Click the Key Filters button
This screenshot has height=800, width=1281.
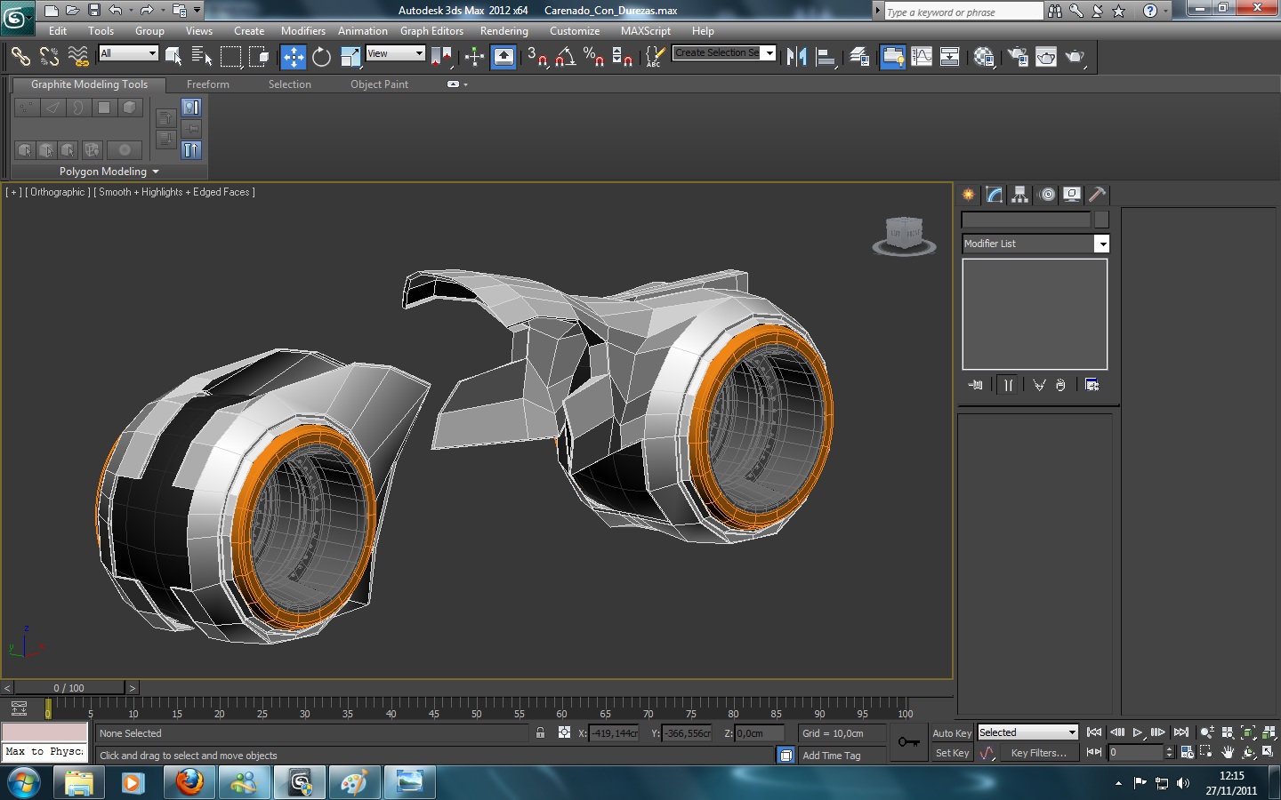1038,753
